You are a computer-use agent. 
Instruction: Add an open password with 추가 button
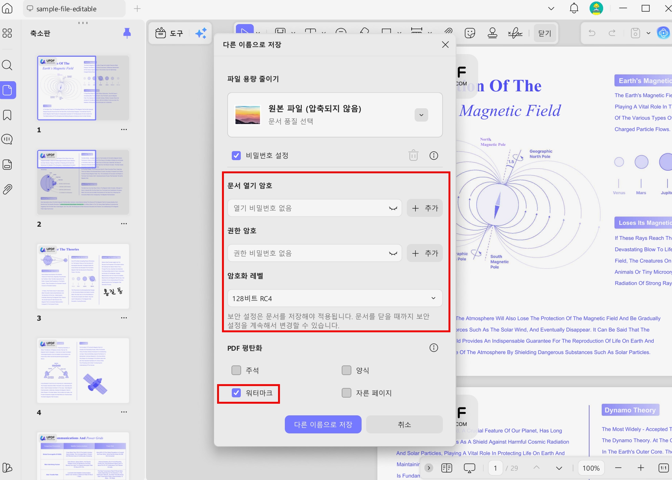425,208
